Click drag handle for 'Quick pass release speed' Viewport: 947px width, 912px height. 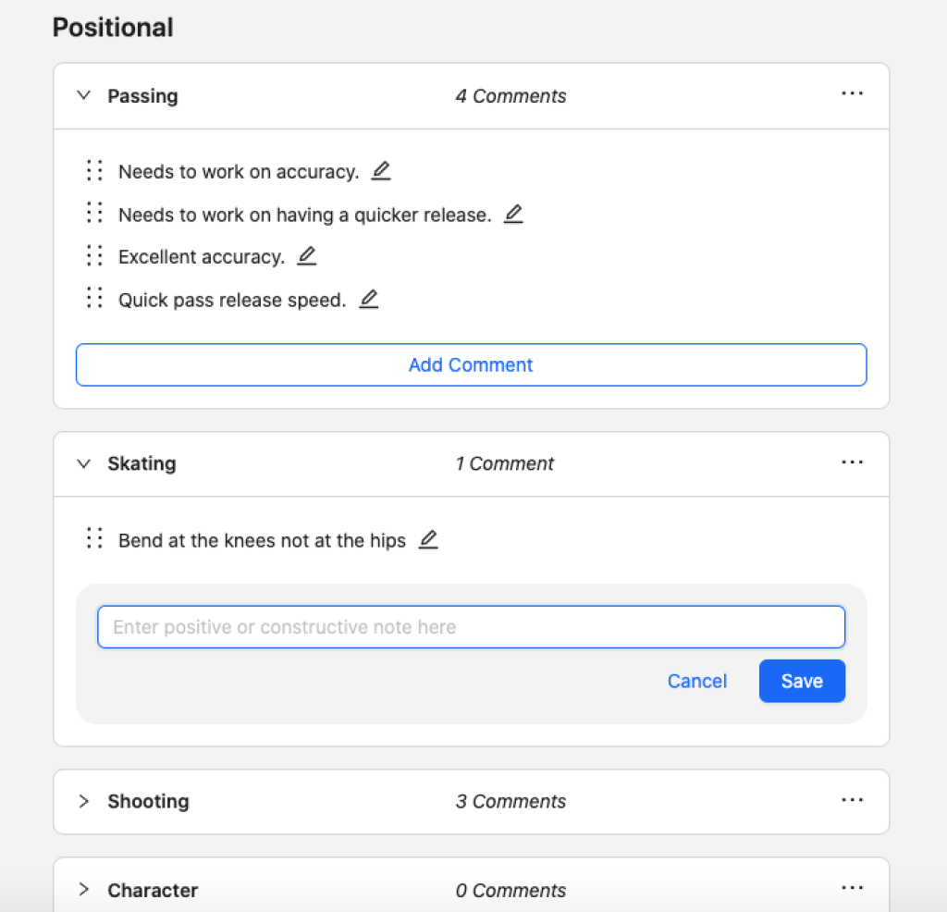(93, 299)
